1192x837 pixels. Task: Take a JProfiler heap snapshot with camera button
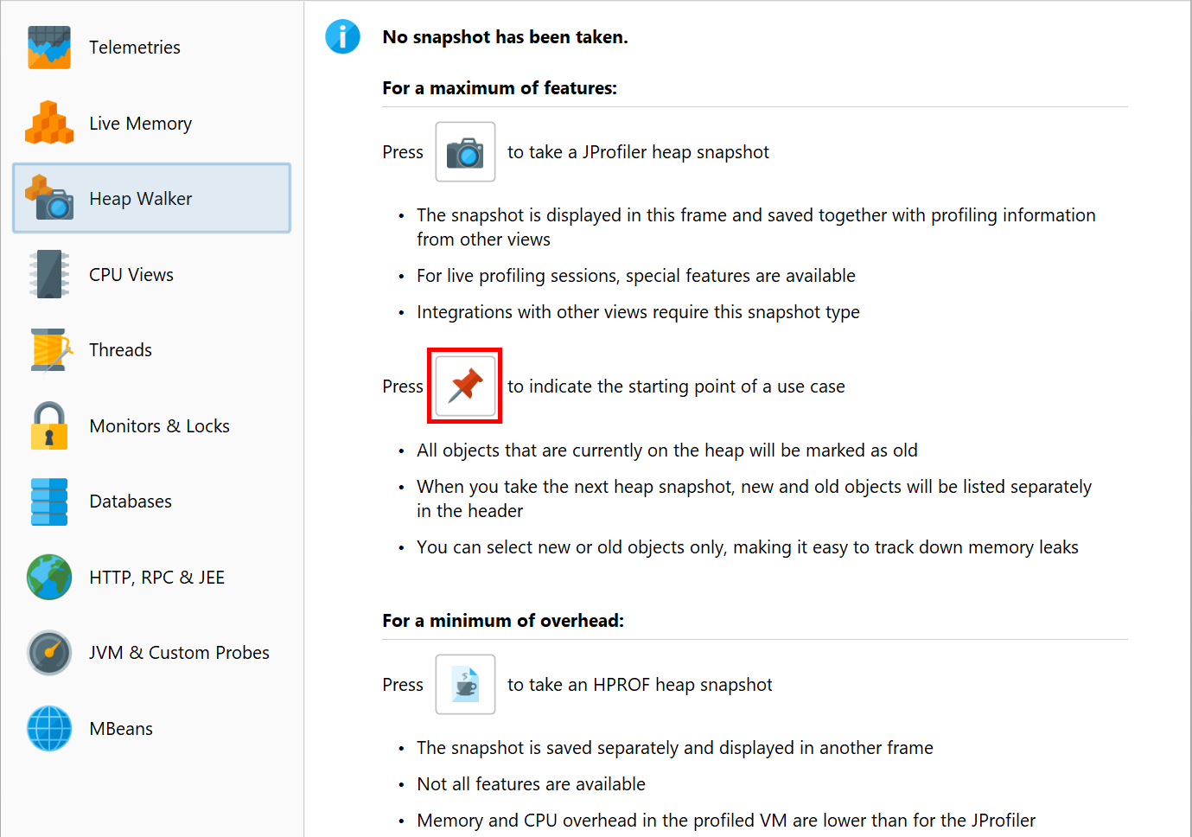click(465, 152)
